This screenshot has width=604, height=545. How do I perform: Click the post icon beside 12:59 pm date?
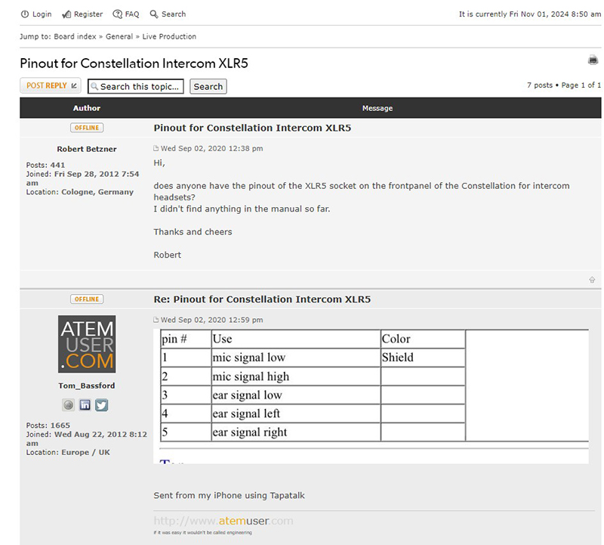pyautogui.click(x=156, y=320)
